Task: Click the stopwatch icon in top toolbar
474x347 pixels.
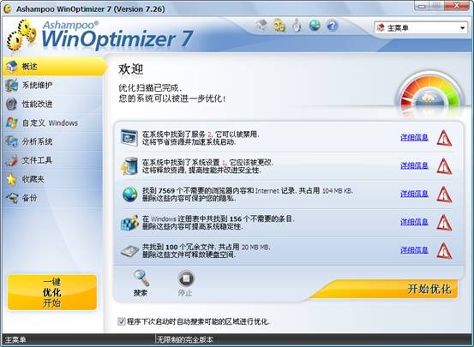Action: click(297, 26)
